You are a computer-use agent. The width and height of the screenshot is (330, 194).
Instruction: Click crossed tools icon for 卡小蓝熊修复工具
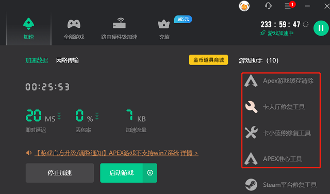click(251, 133)
